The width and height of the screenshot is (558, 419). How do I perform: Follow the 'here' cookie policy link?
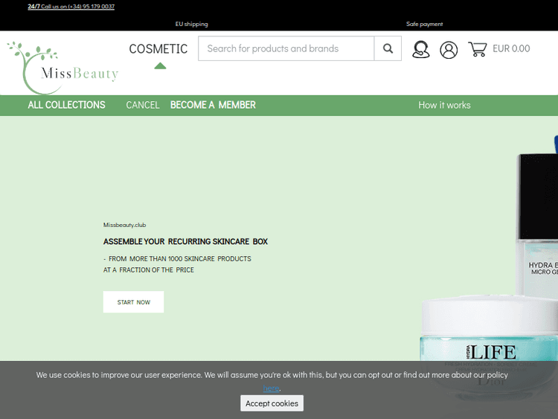271,388
